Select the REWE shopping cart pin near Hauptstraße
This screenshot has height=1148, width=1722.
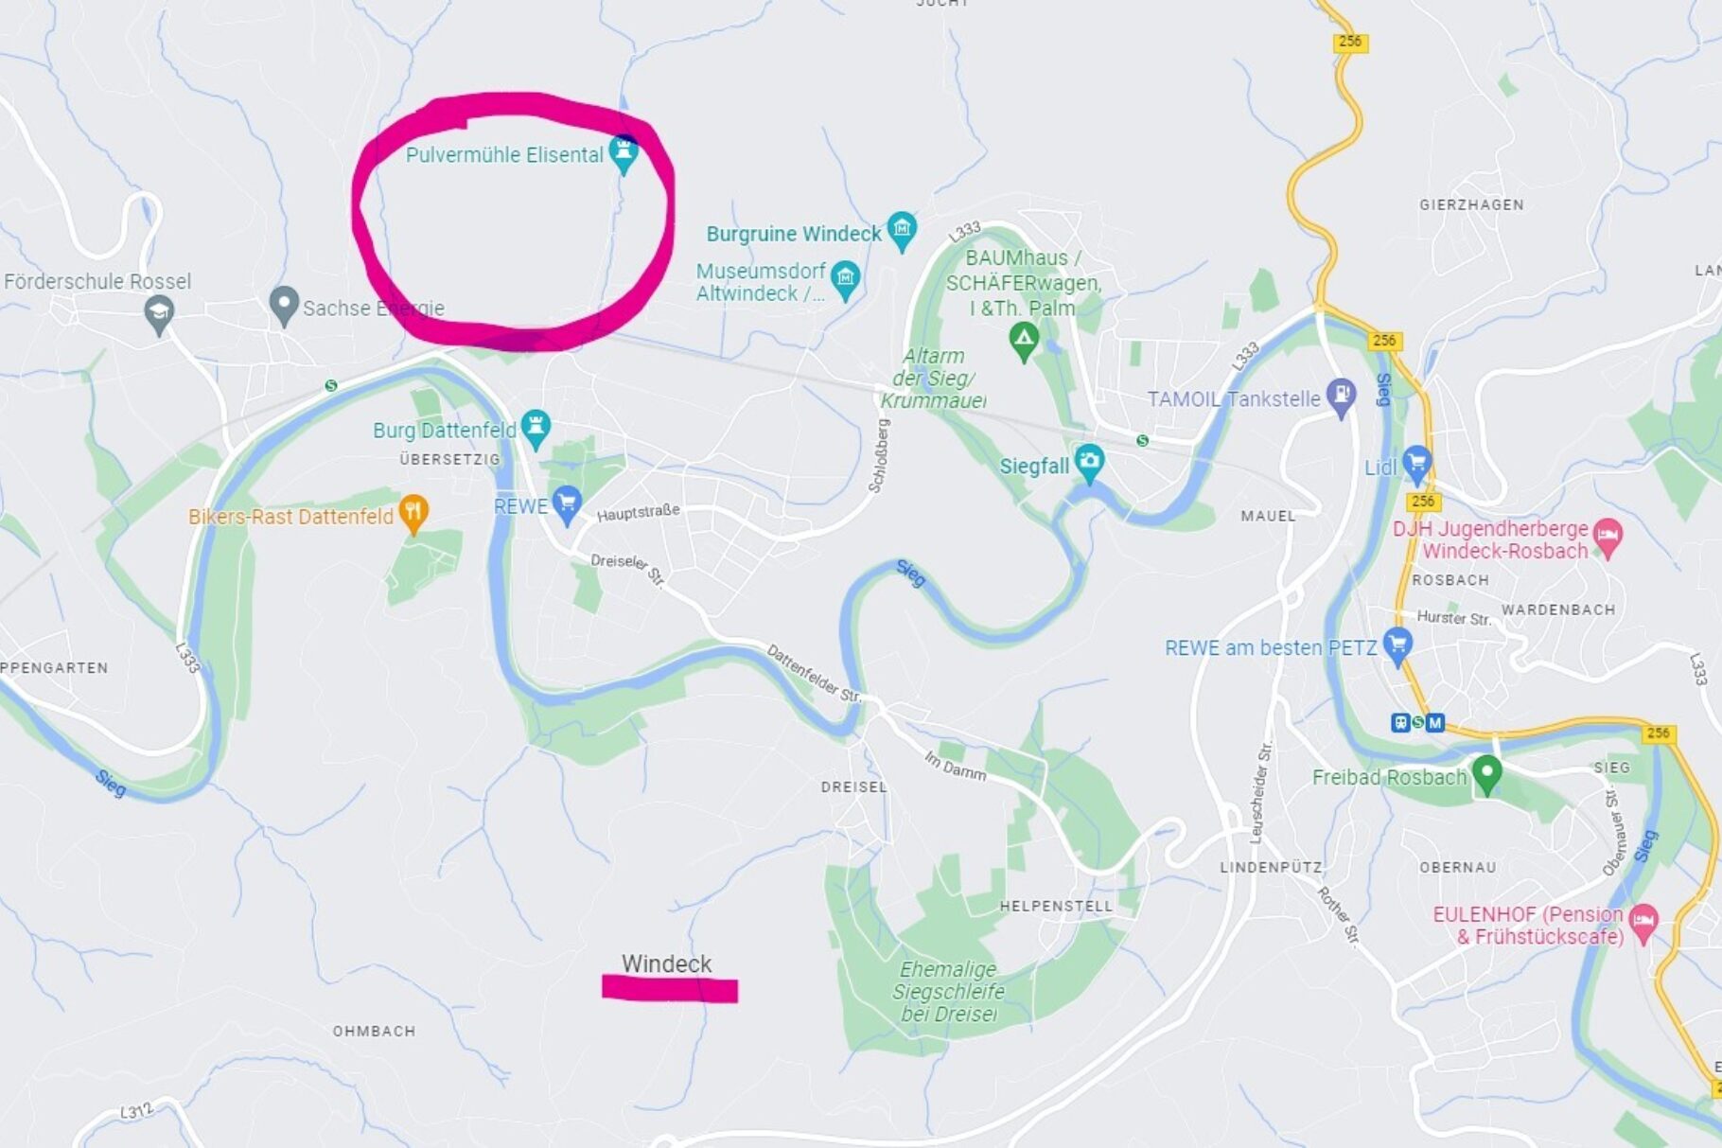(x=567, y=505)
